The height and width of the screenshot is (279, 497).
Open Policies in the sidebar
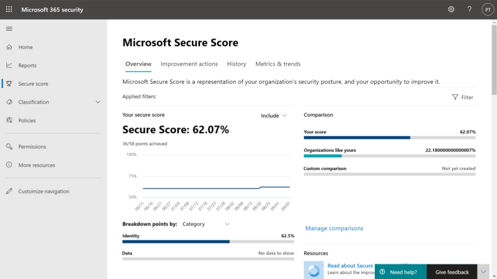[x=27, y=120]
